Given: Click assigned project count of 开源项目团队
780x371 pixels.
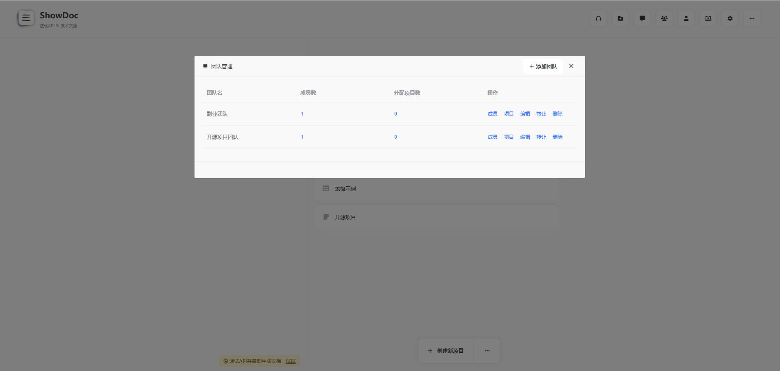Looking at the screenshot, I should tap(395, 137).
